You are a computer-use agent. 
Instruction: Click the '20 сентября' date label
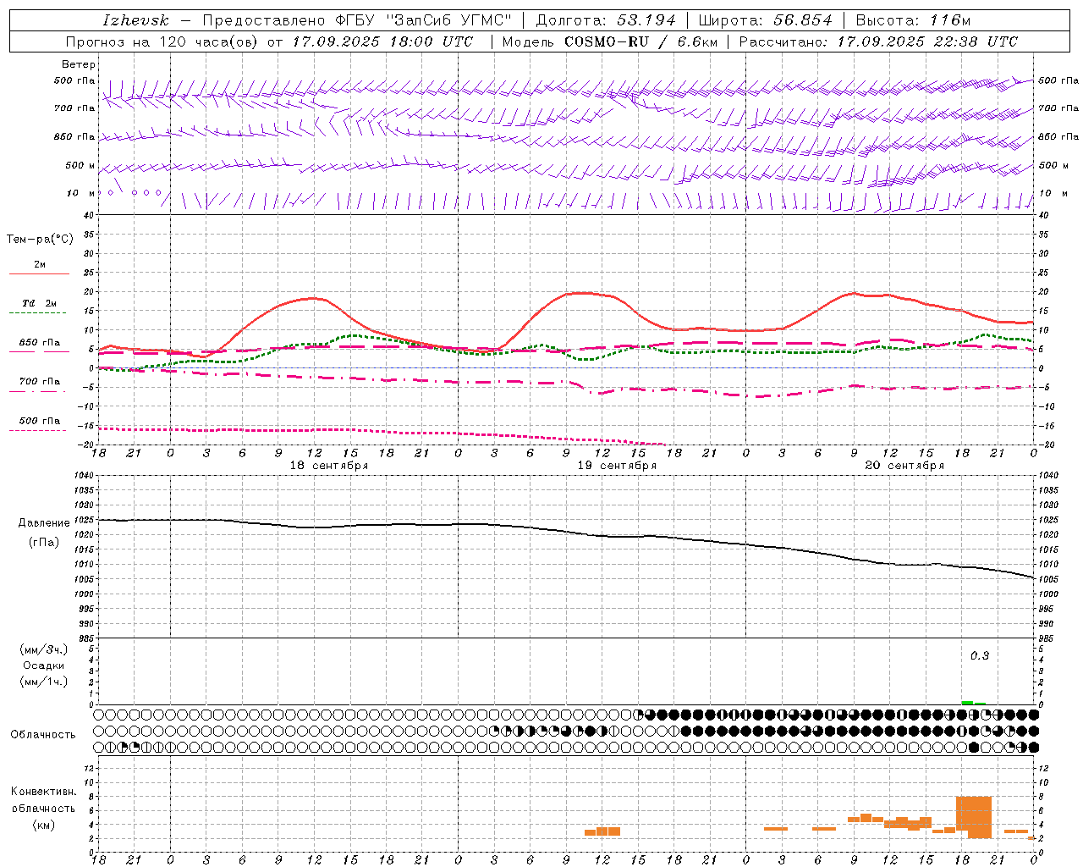click(904, 466)
